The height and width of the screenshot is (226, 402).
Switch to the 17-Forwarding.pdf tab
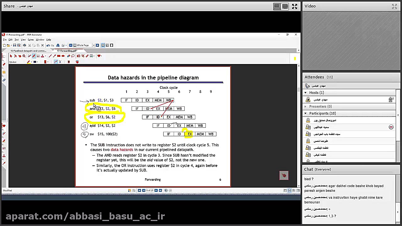(x=67, y=51)
